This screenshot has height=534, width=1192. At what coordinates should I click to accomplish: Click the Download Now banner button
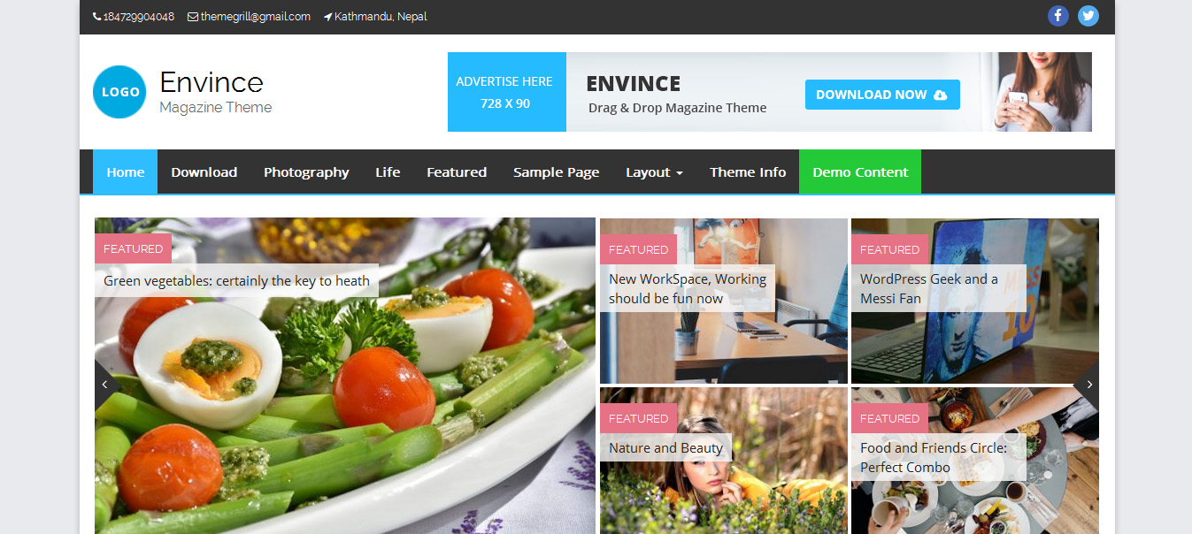pos(882,95)
